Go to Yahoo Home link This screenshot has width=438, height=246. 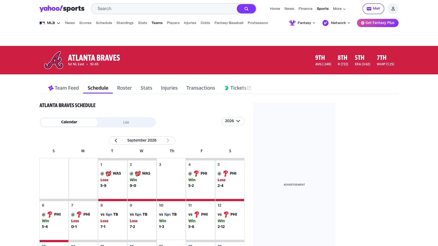(x=275, y=9)
